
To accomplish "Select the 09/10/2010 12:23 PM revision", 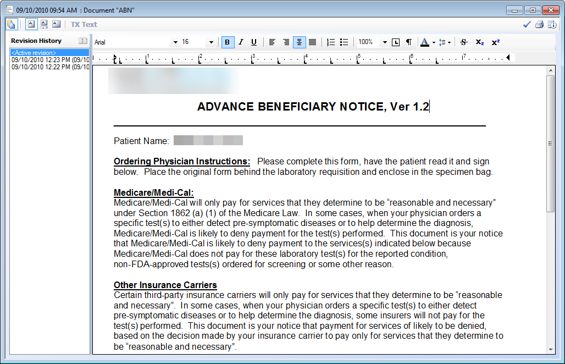I will [x=49, y=60].
